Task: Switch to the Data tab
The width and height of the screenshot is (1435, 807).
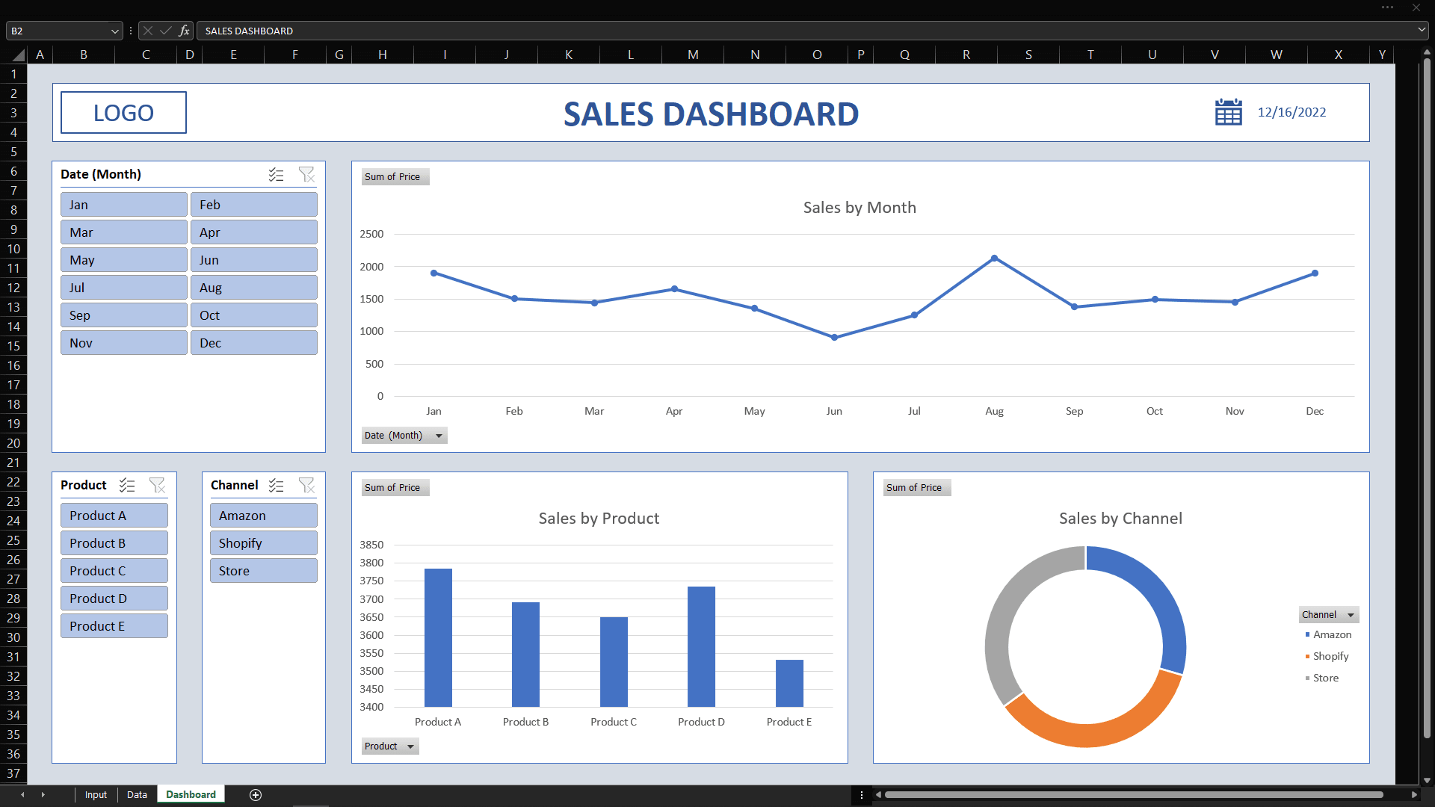Action: (138, 794)
